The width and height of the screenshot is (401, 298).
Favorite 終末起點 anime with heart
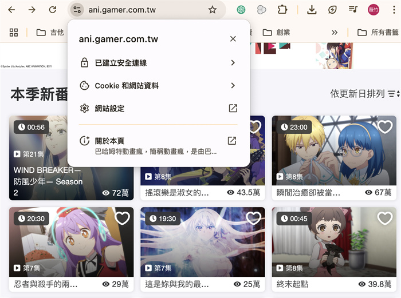pos(385,218)
